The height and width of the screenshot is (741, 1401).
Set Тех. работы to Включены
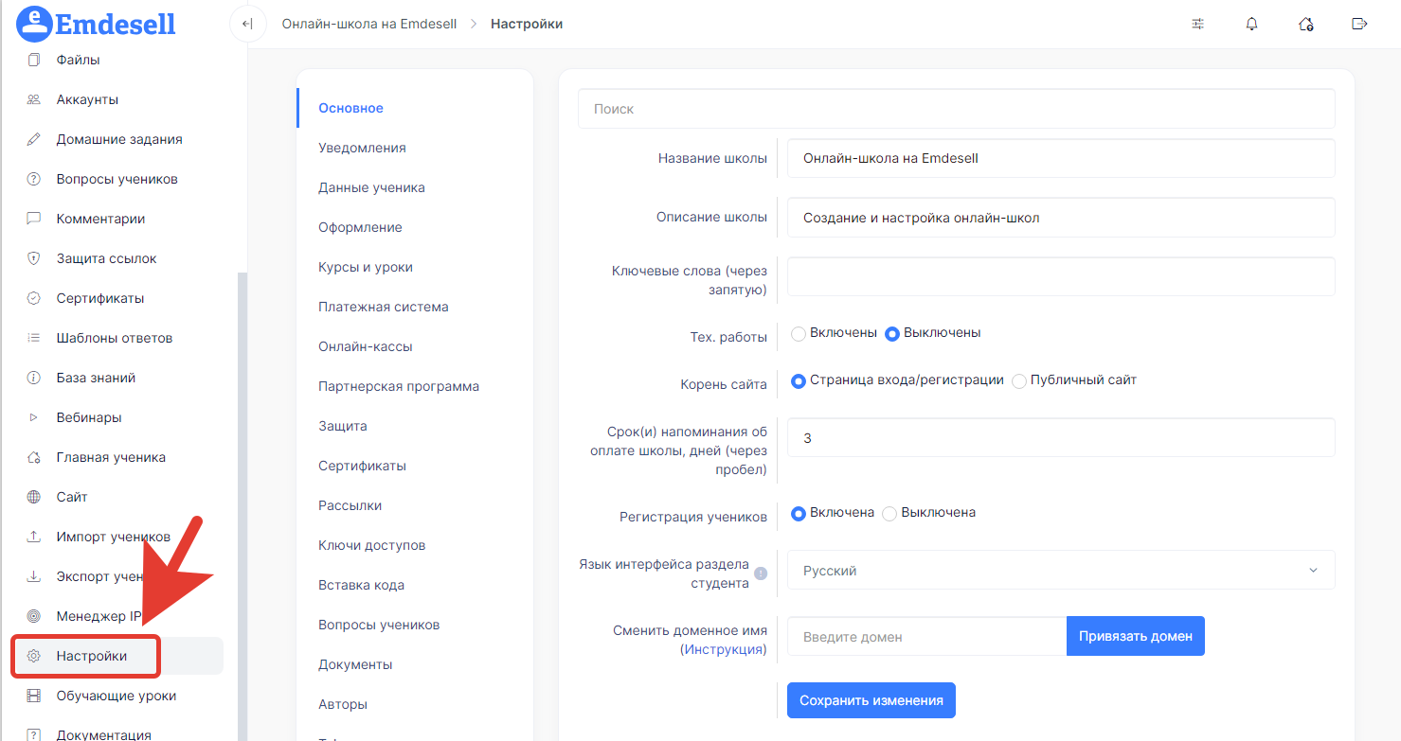tap(799, 333)
